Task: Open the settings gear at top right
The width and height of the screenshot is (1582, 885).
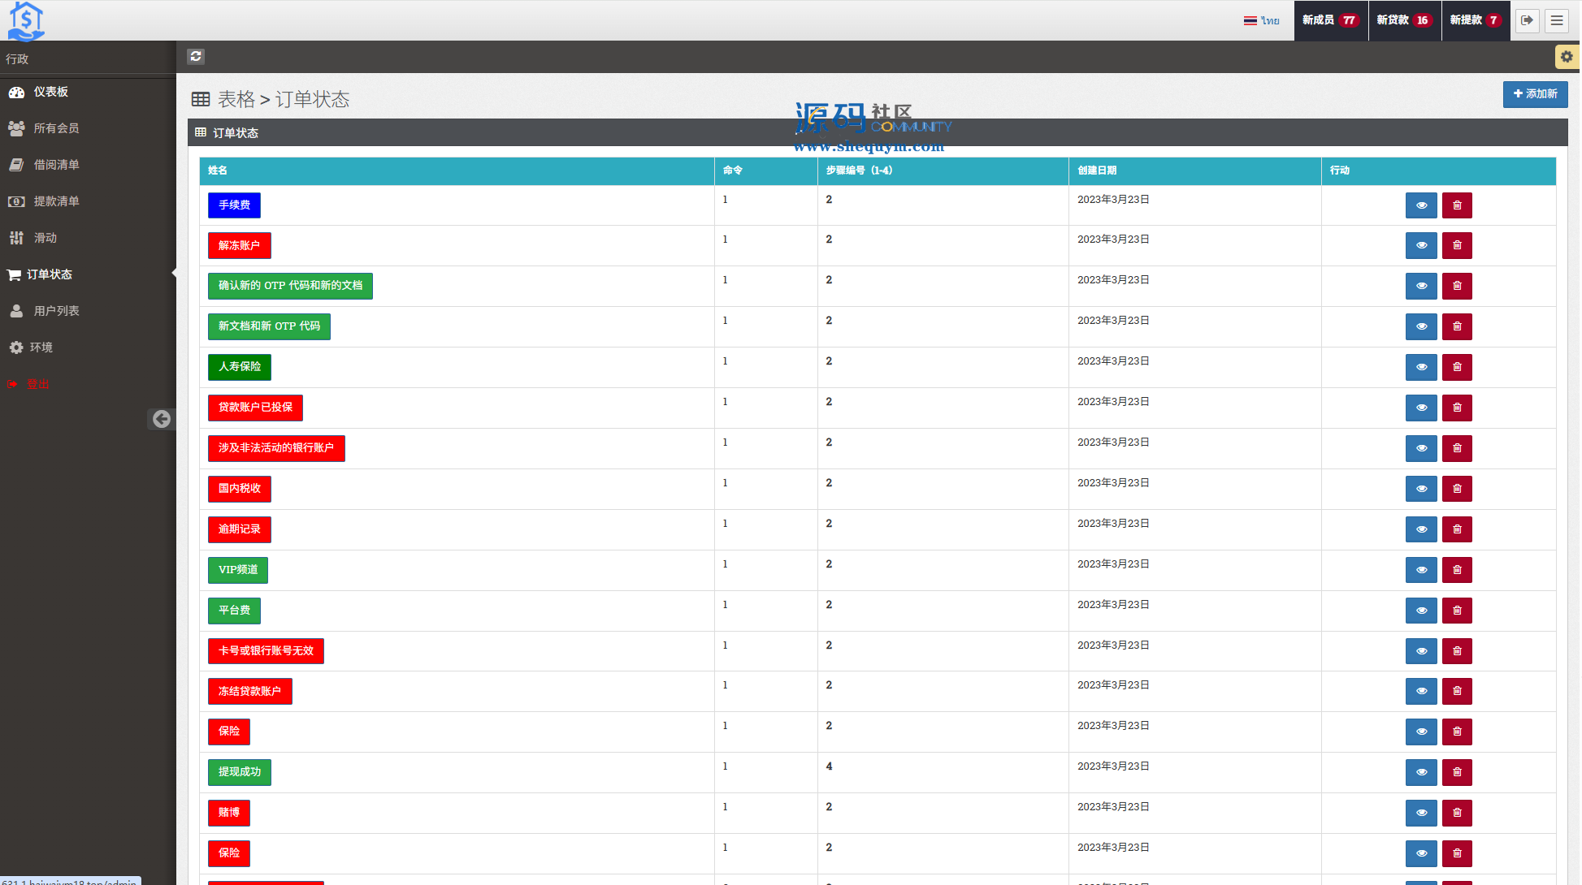Action: pos(1566,57)
